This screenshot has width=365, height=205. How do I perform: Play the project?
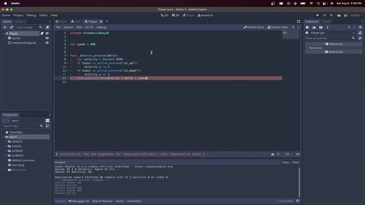pos(318,15)
